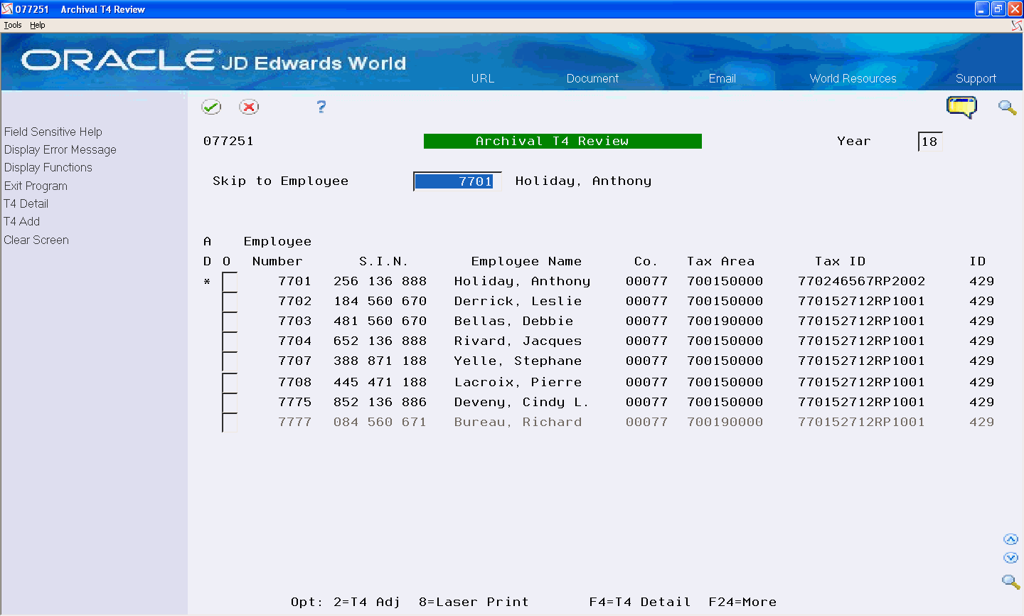Click the scroll up arrow icon
The image size is (1024, 616).
[x=1010, y=539]
